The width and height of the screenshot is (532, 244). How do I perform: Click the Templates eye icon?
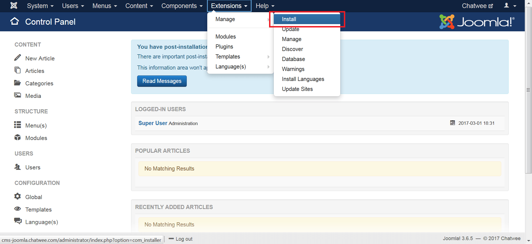17,209
